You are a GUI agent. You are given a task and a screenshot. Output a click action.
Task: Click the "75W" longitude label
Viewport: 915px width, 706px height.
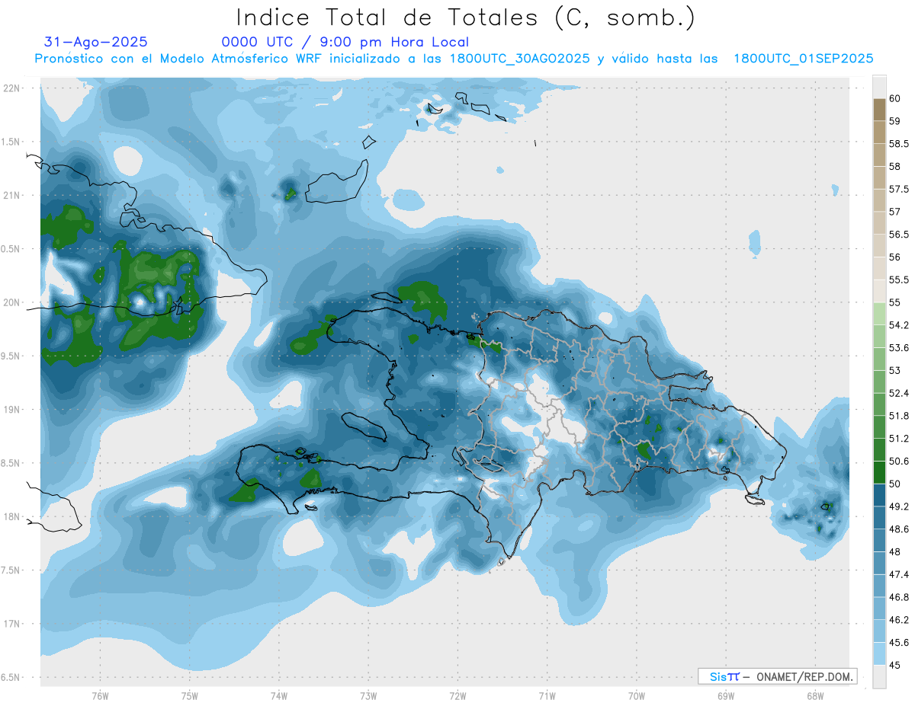pos(190,696)
